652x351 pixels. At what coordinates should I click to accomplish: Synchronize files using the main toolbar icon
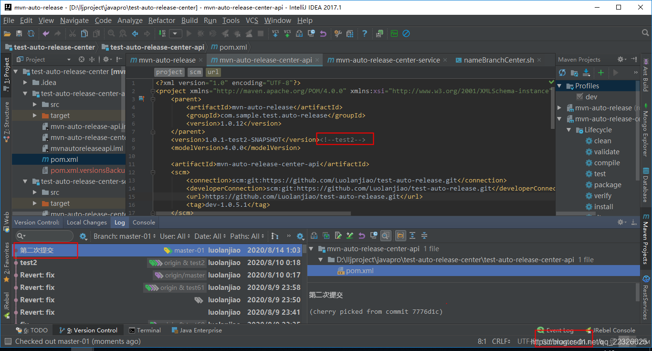[x=31, y=33]
